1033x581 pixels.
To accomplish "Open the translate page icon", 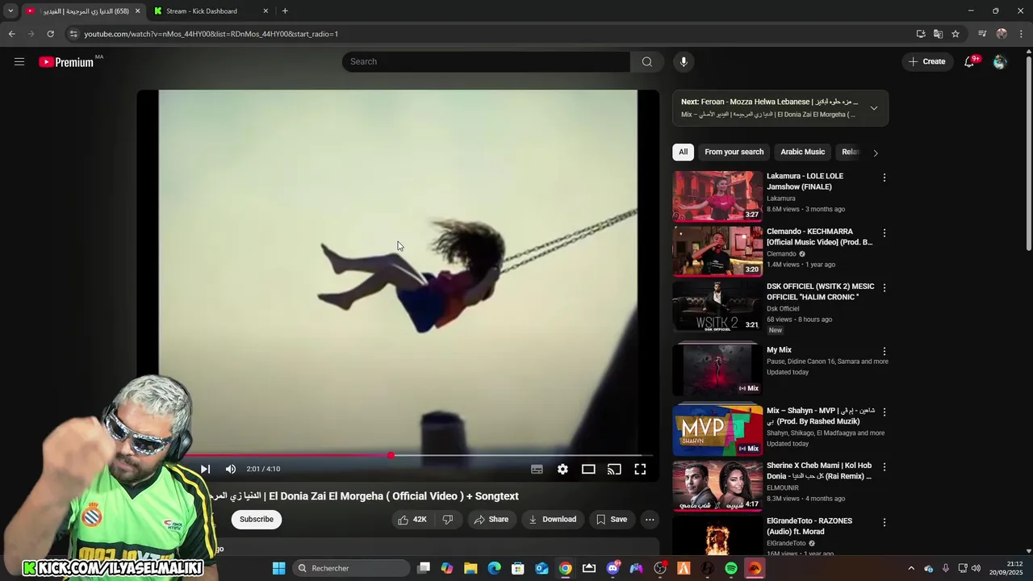I will [x=938, y=34].
